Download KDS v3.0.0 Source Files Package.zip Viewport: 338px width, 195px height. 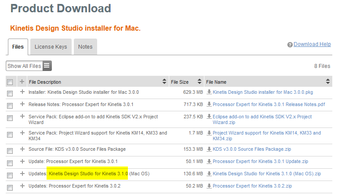pyautogui.click(x=252, y=149)
